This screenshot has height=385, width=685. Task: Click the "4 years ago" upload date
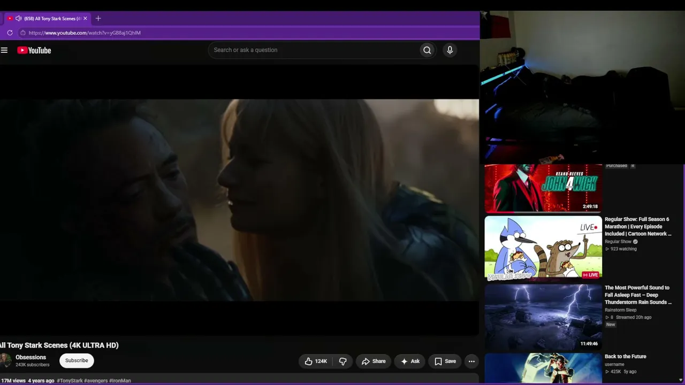(x=41, y=381)
